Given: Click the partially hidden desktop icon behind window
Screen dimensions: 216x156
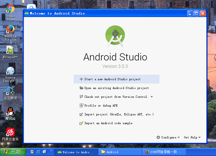Looking at the screenshot, I should [x=31, y=7].
